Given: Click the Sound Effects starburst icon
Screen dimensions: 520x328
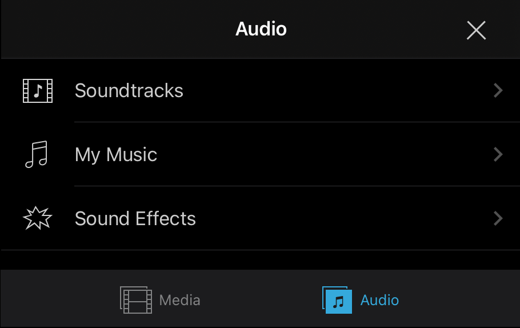Looking at the screenshot, I should (38, 218).
